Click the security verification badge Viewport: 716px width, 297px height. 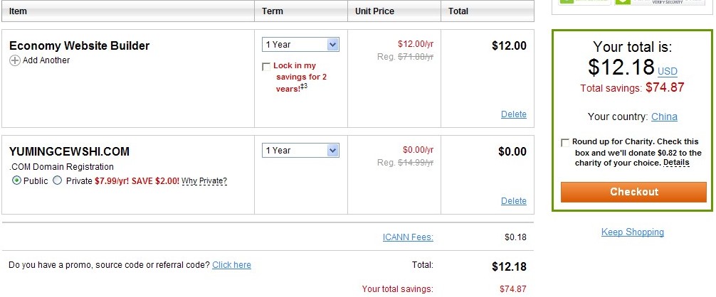coord(660,2)
